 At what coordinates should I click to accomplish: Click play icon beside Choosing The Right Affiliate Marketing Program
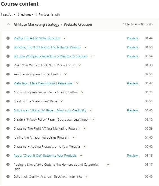tap(8, 128)
